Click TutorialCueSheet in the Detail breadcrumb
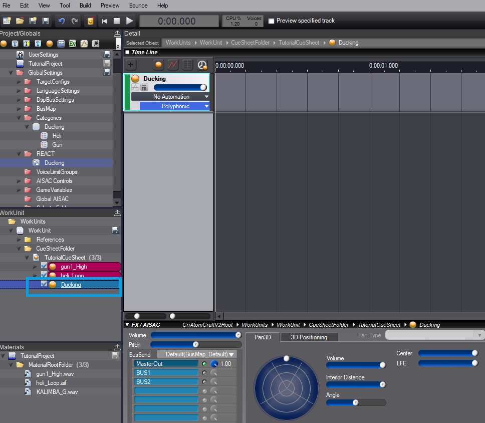This screenshot has width=485, height=423. [x=299, y=43]
